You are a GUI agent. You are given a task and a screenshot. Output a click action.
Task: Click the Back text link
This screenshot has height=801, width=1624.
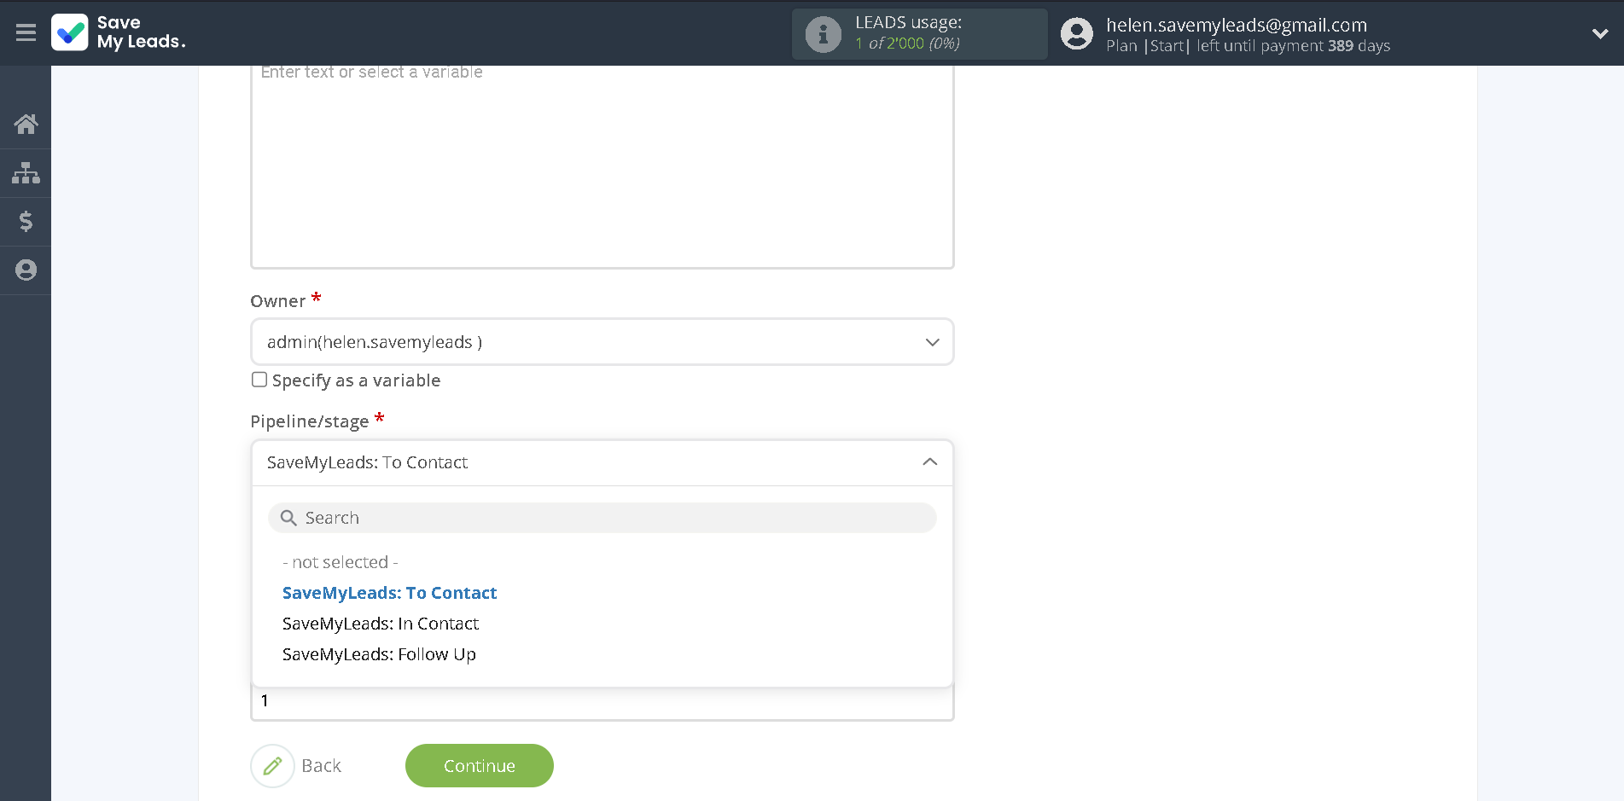321,766
